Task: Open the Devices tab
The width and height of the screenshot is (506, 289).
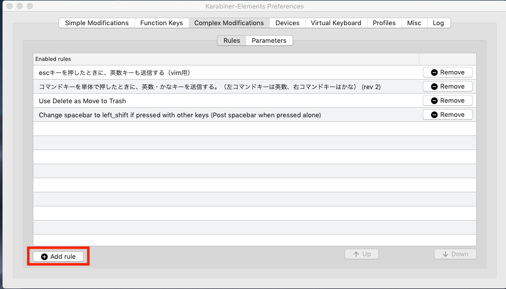Action: (x=287, y=23)
